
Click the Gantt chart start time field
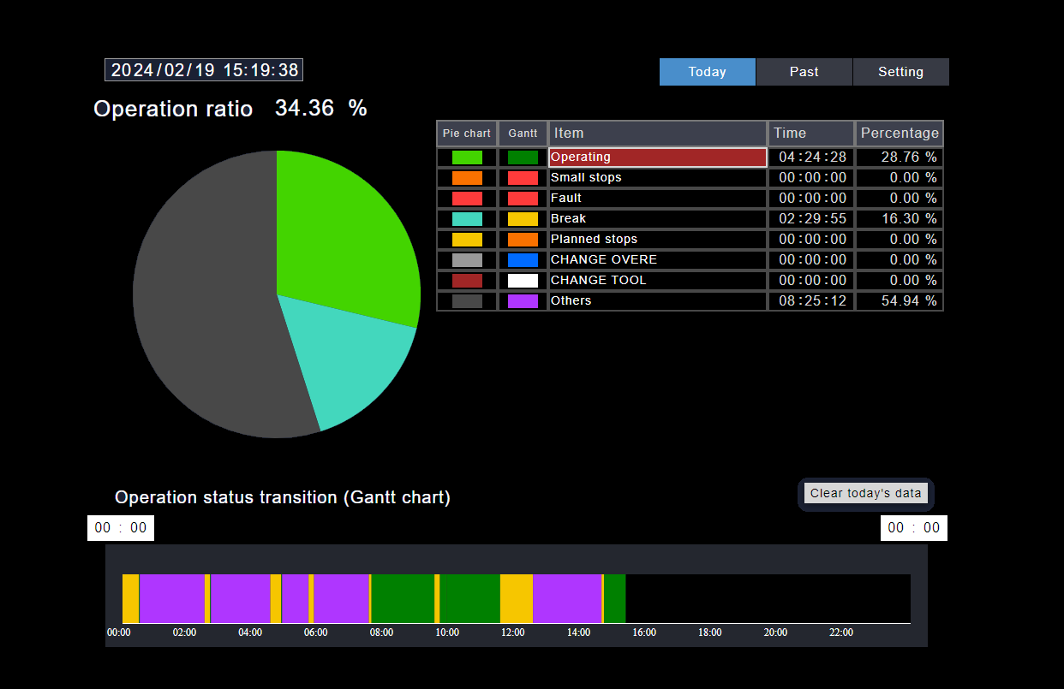coord(121,528)
